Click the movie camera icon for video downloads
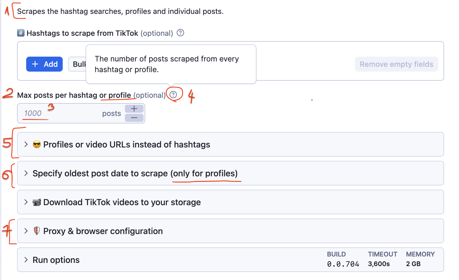This screenshot has height=280, width=459. pyautogui.click(x=36, y=202)
